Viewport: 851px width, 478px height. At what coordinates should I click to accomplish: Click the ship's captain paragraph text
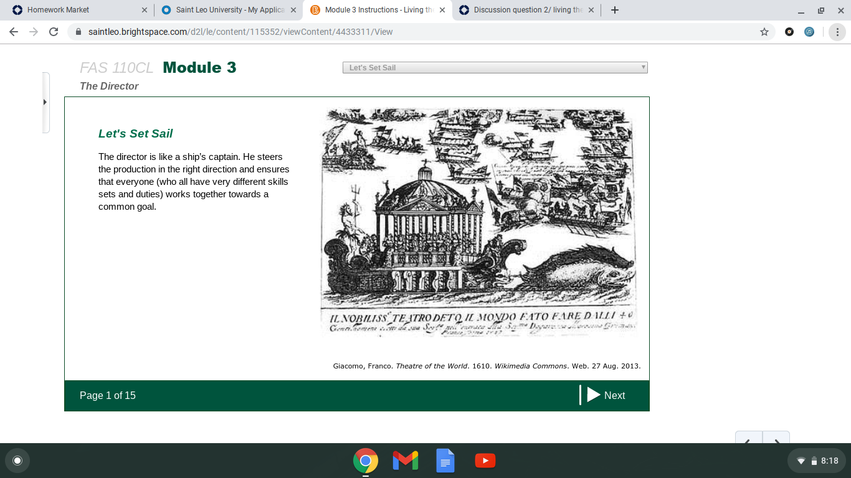tap(194, 182)
